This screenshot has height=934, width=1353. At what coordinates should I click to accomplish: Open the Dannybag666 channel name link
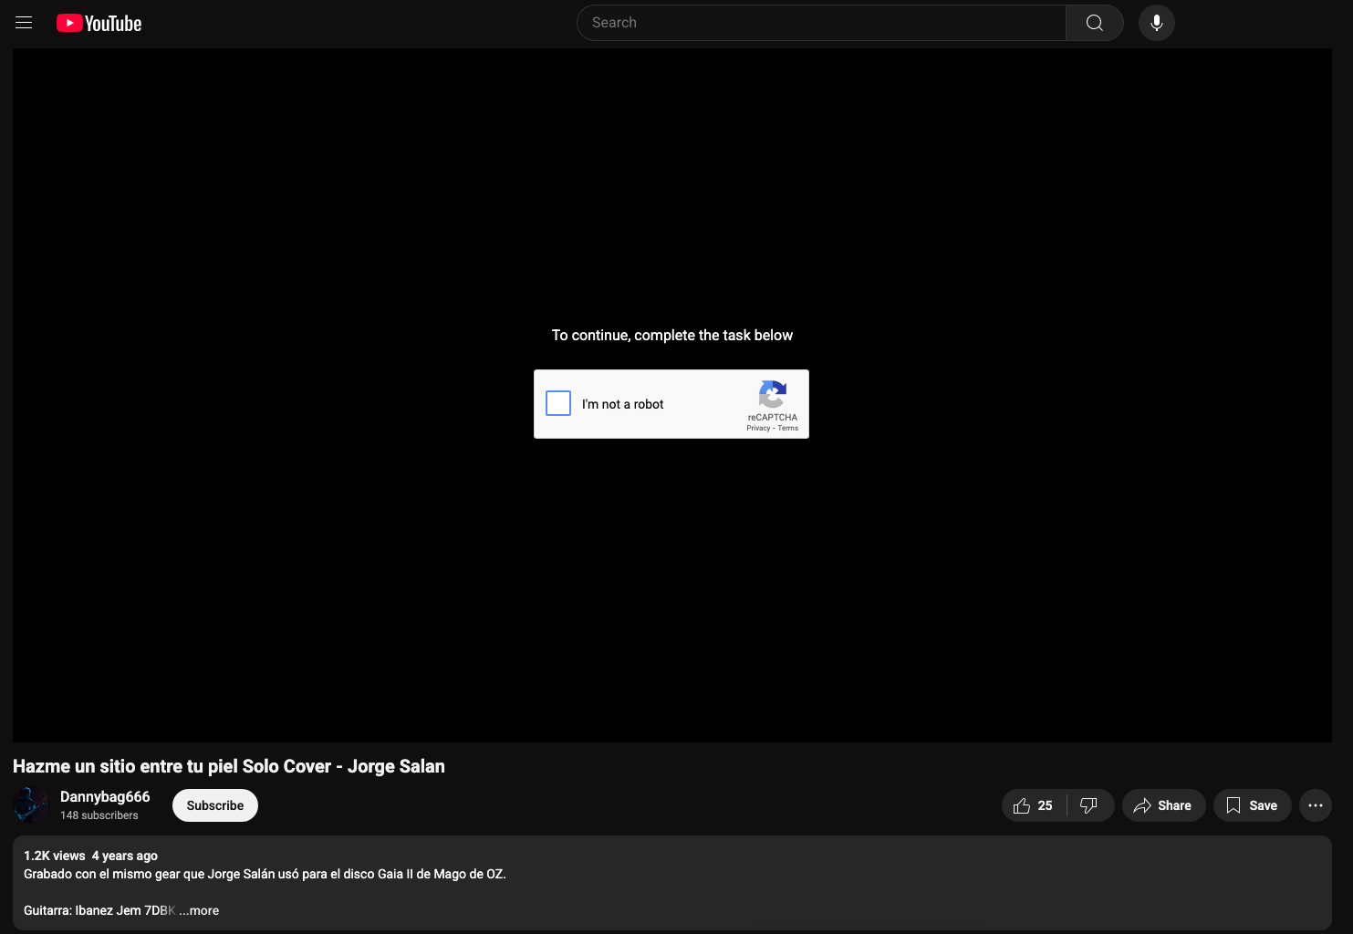tap(105, 796)
